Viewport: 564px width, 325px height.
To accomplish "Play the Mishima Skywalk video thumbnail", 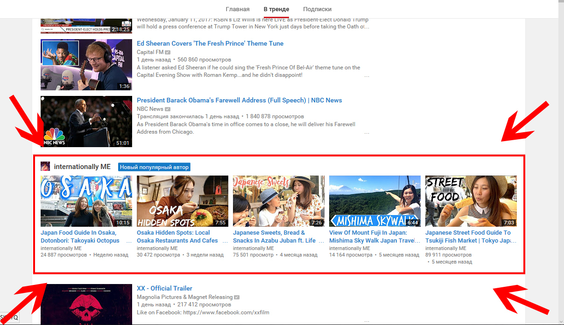I will coord(375,201).
